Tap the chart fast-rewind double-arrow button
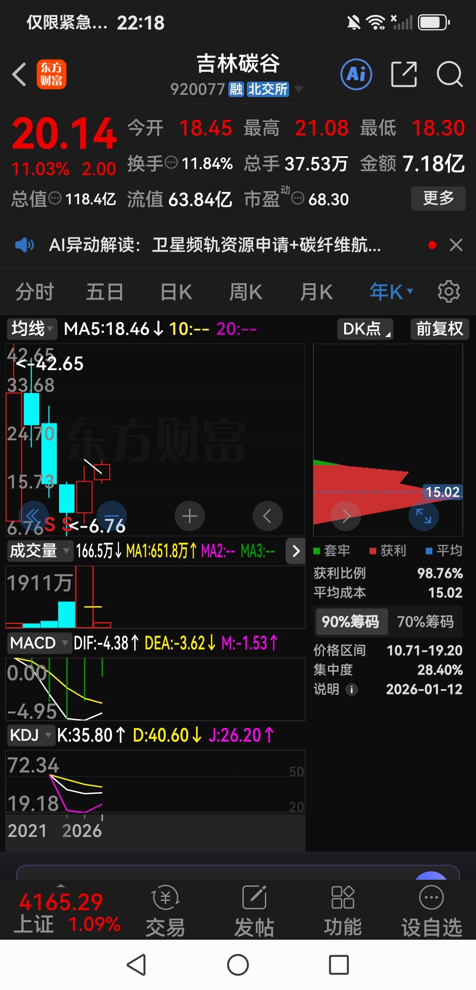 [x=33, y=516]
